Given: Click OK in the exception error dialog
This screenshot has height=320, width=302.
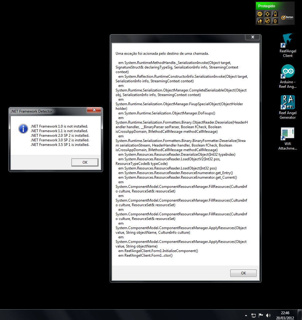Looking at the screenshot, I should click(x=243, y=273).
